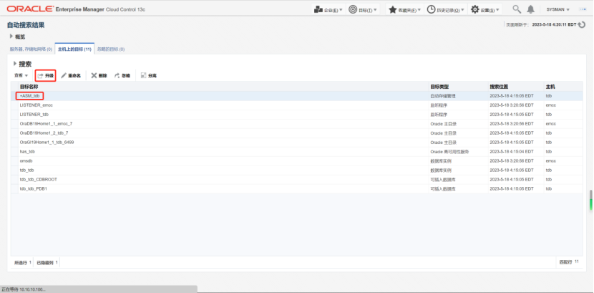Expand the SYSMAN user dropdown
This screenshot has height=293, width=594.
(558, 9)
